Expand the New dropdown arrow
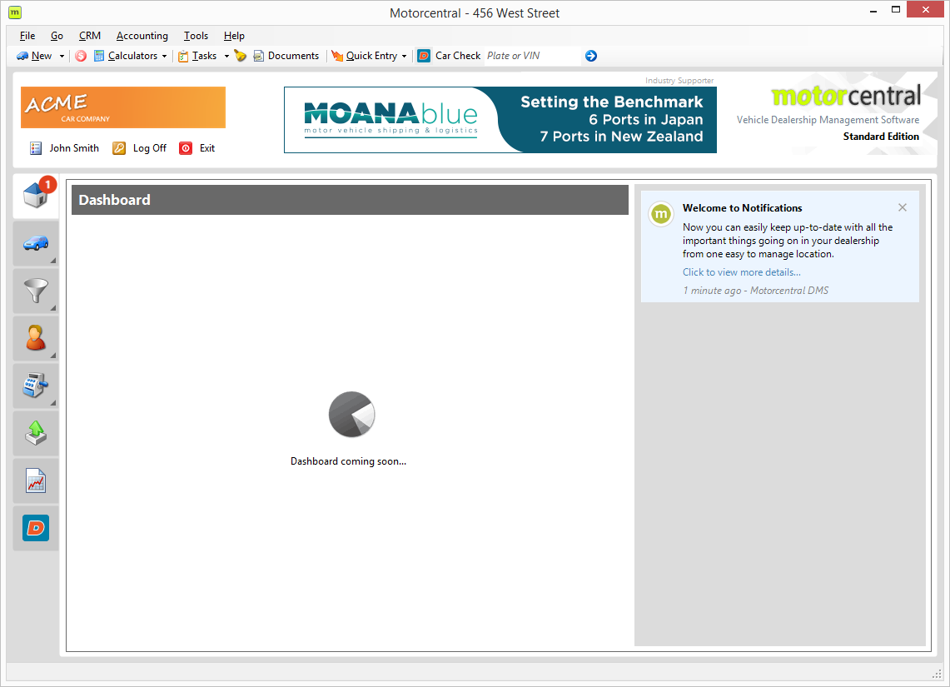950x687 pixels. click(62, 57)
